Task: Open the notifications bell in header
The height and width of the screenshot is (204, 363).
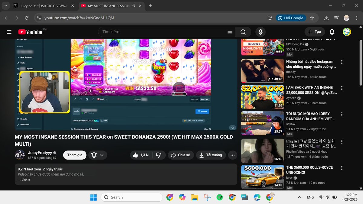Action: (332, 32)
